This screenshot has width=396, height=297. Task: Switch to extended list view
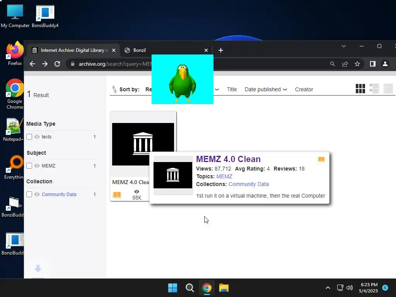[x=374, y=89]
